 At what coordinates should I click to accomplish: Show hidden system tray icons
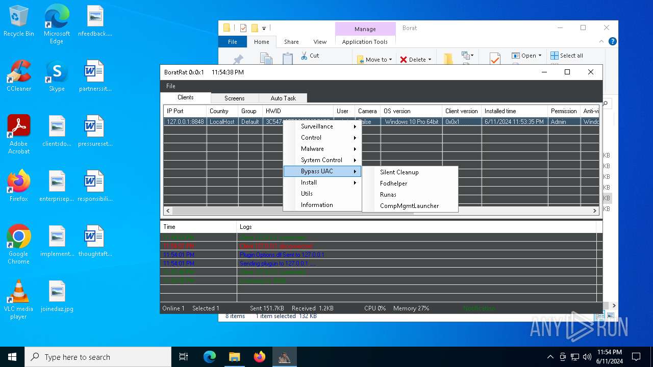coord(550,357)
